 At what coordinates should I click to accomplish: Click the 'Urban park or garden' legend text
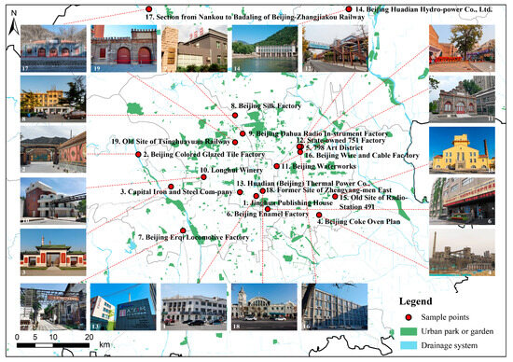(457, 331)
